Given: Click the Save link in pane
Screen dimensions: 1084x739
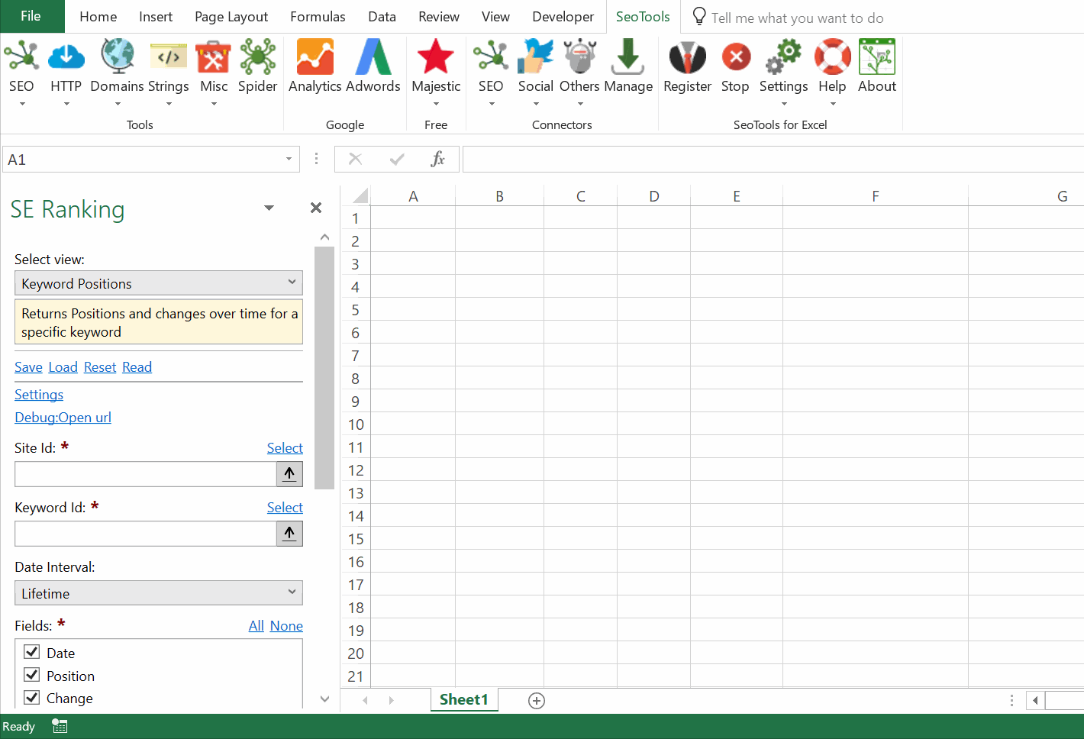Looking at the screenshot, I should tap(28, 367).
